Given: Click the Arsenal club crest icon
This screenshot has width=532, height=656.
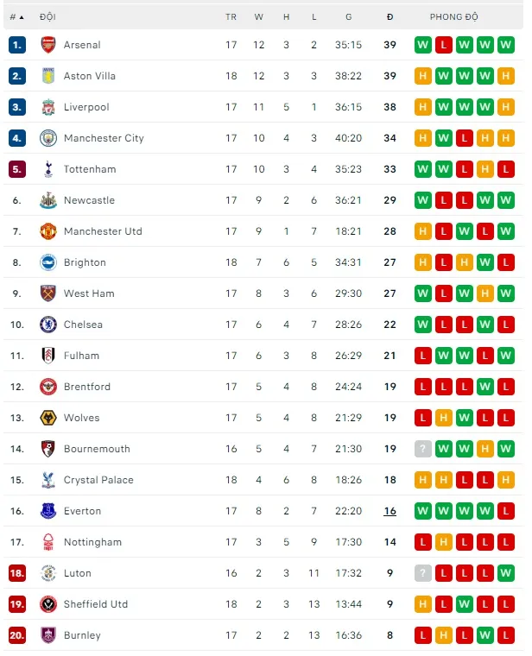Looking at the screenshot, I should (x=48, y=45).
